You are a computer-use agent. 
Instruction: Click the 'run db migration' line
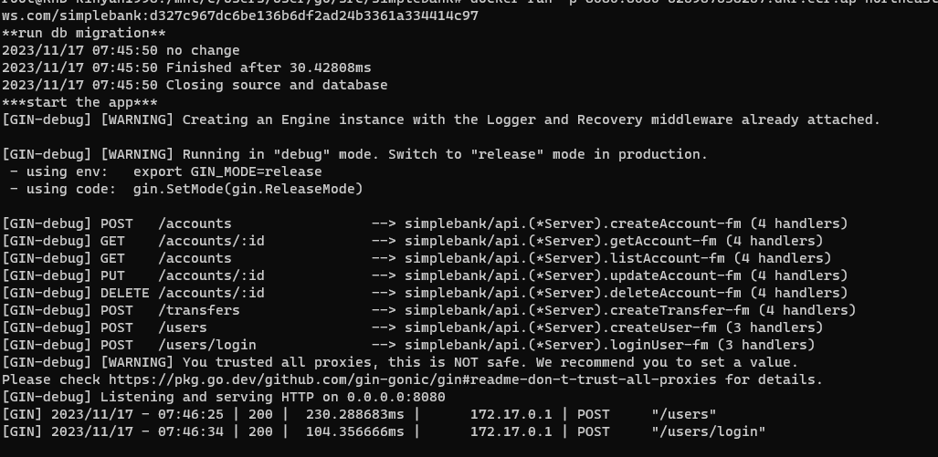click(84, 34)
